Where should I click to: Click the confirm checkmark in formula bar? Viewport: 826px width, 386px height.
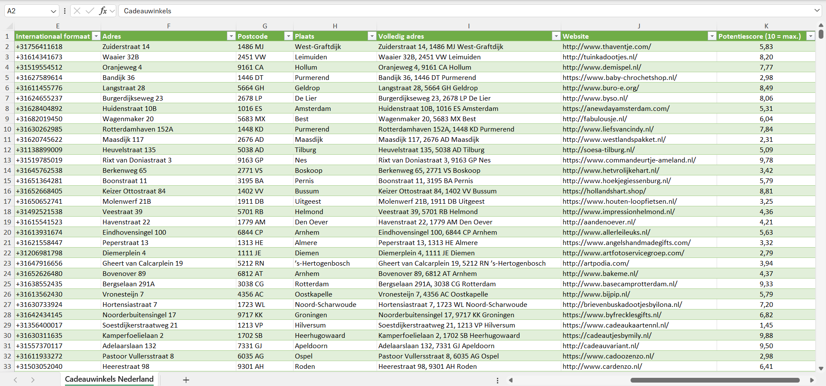pyautogui.click(x=90, y=11)
